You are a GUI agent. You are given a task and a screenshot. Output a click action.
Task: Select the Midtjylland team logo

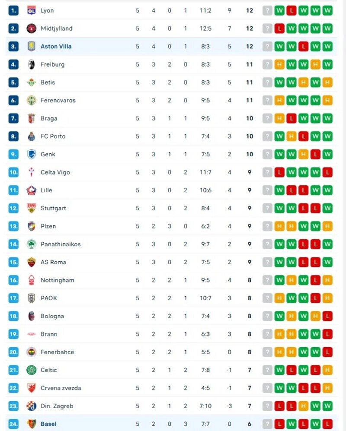coord(32,29)
